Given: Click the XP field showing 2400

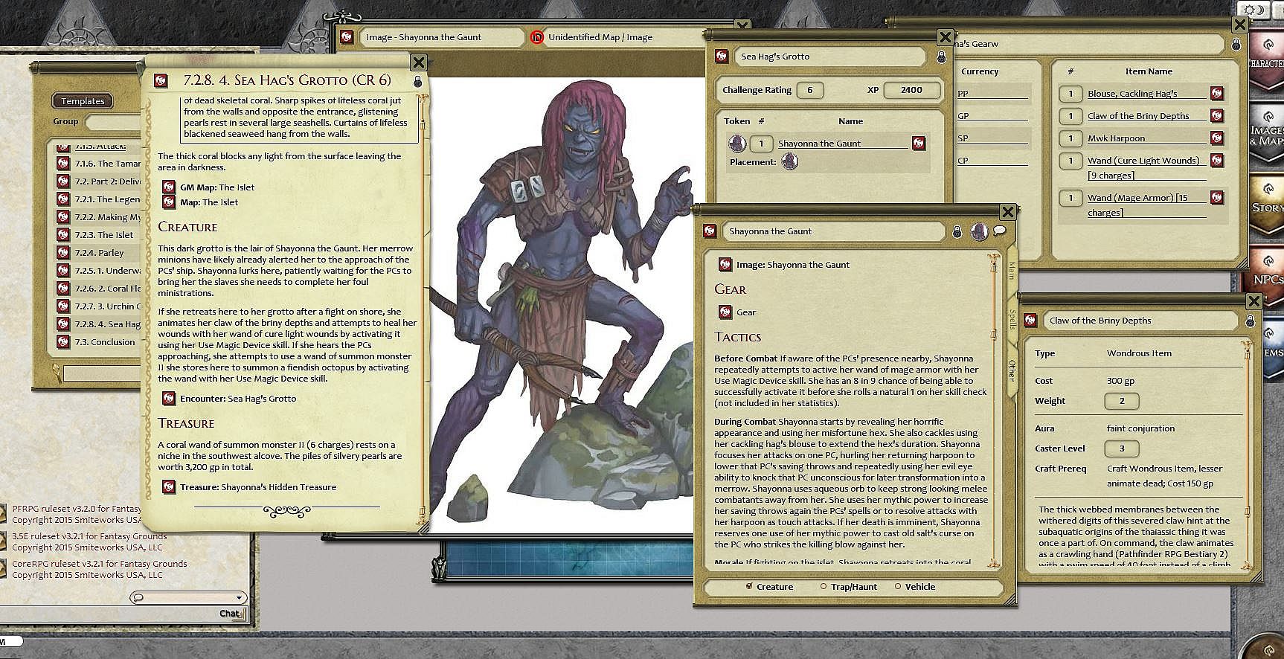Looking at the screenshot, I should coord(911,90).
